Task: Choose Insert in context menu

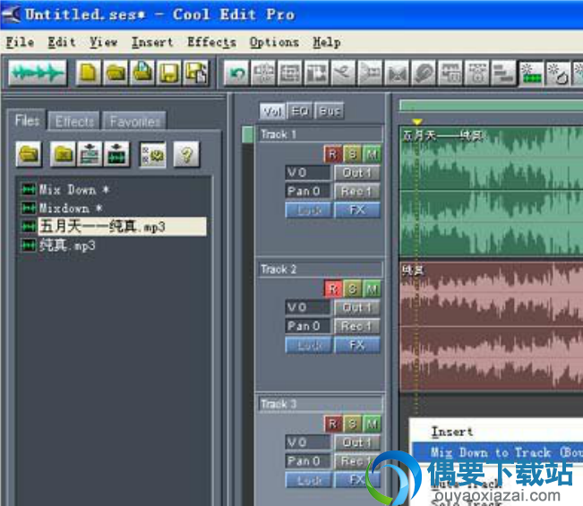Action: click(451, 432)
